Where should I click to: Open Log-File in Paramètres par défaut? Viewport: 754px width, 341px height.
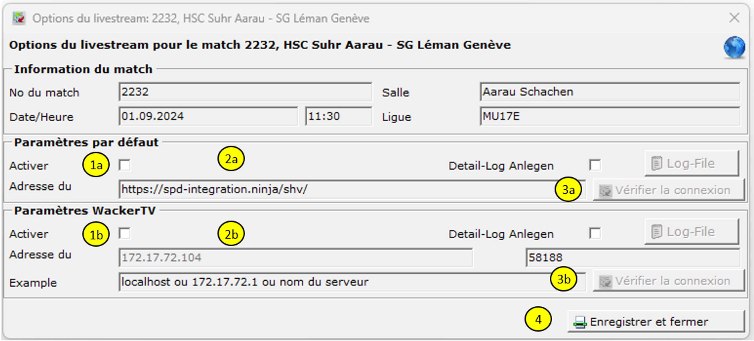pyautogui.click(x=691, y=163)
